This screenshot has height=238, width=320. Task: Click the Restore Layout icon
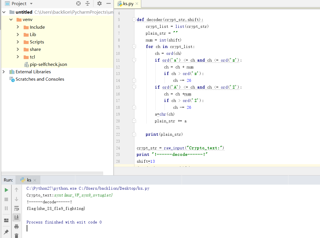(x=6, y=220)
